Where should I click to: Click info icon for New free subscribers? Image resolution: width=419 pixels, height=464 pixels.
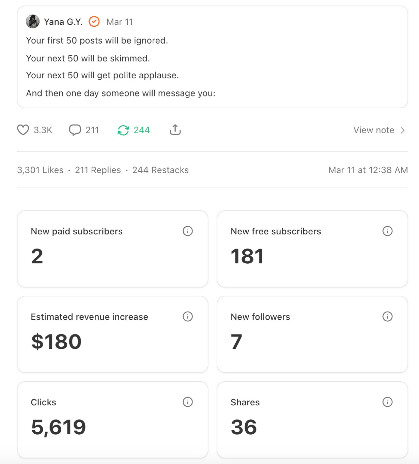[387, 231]
